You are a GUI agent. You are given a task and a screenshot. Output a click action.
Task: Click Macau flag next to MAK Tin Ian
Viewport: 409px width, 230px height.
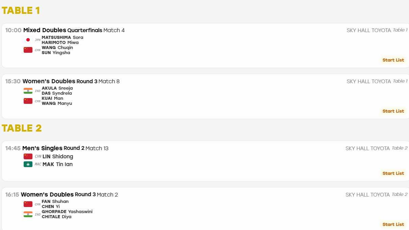[x=28, y=164]
